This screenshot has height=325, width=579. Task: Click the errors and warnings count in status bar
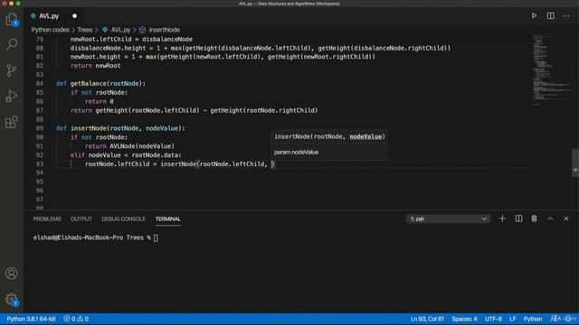[76, 319]
